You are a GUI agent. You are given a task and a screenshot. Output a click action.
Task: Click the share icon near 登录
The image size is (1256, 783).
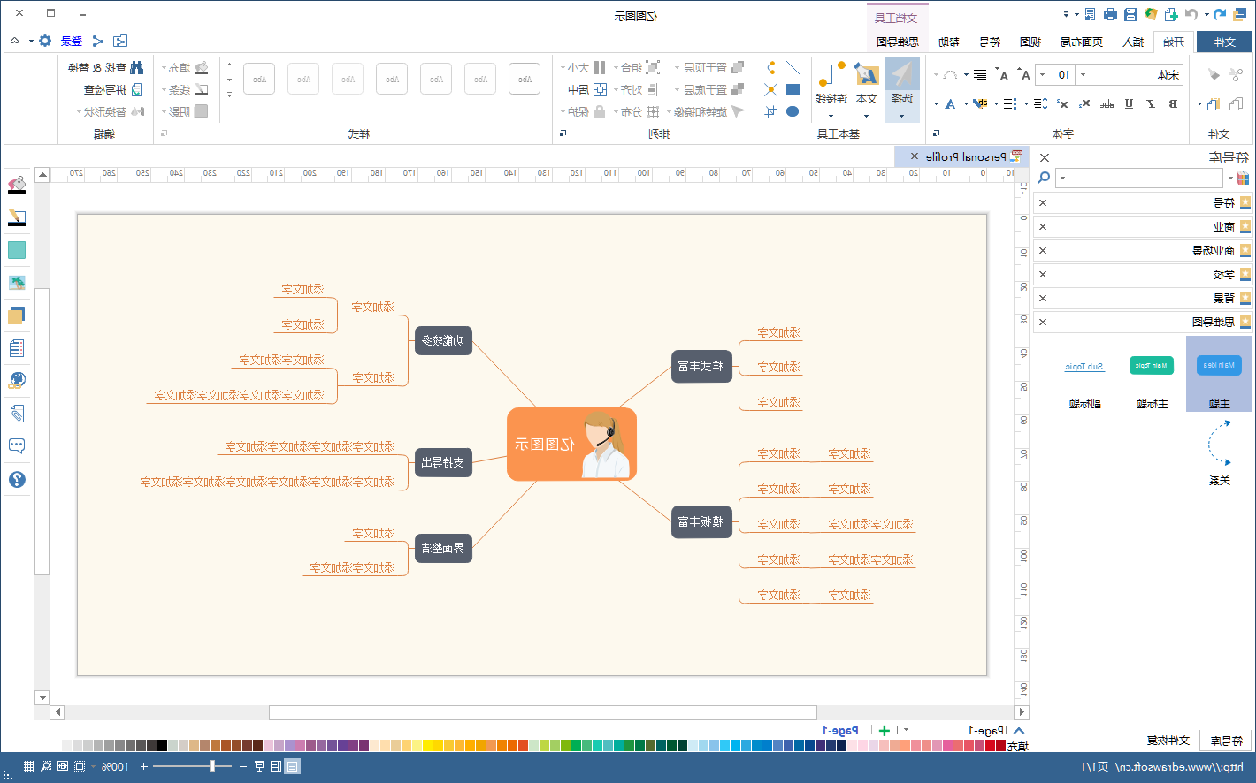tap(97, 41)
